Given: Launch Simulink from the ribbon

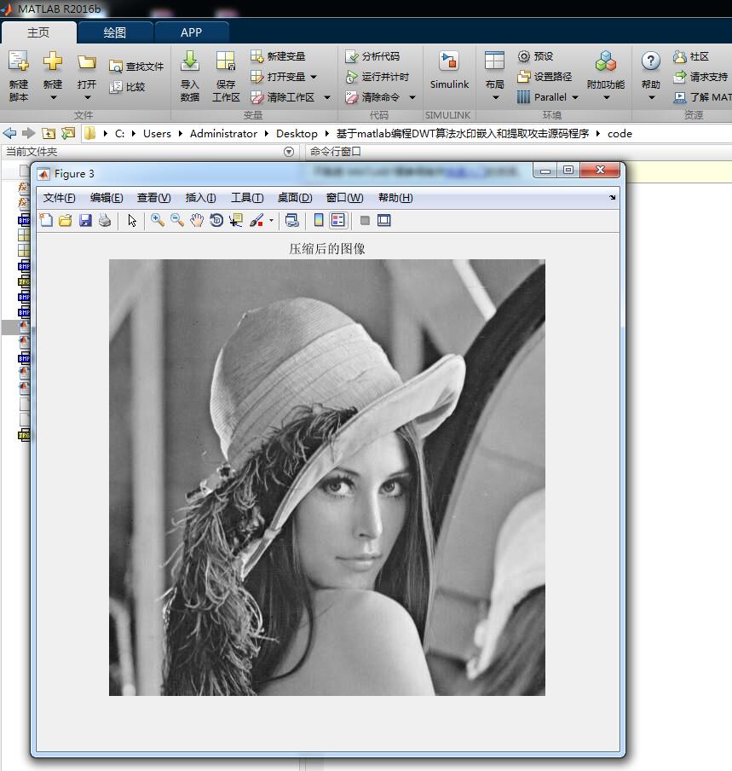Looking at the screenshot, I should pos(449,70).
